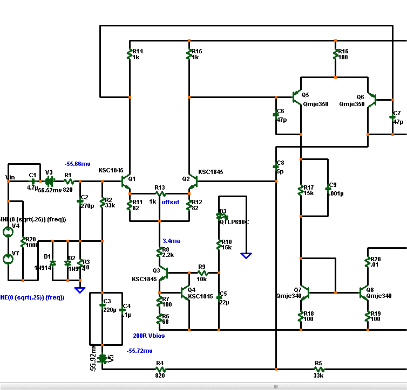The height and width of the screenshot is (390, 407).
Task: Click the 'Vin' net label
Action: 10,177
